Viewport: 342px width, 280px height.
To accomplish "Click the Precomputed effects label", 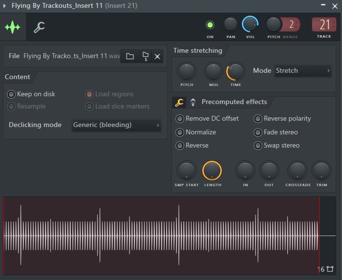I will pos(234,102).
